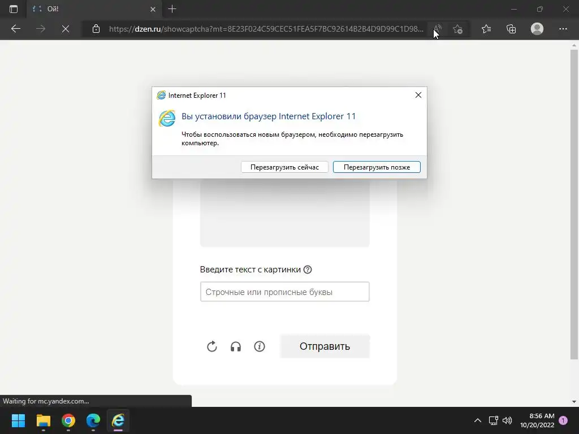Close the Internet Explorer 11 dialog
This screenshot has height=434, width=579.
418,95
